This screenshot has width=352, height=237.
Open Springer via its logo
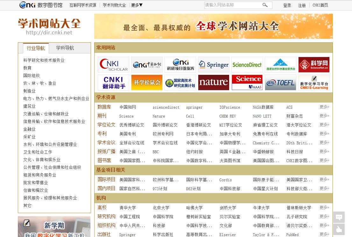pos(214,65)
